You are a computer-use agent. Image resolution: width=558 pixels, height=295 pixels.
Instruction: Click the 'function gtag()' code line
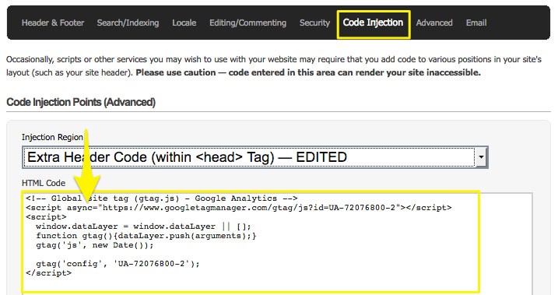(146, 236)
